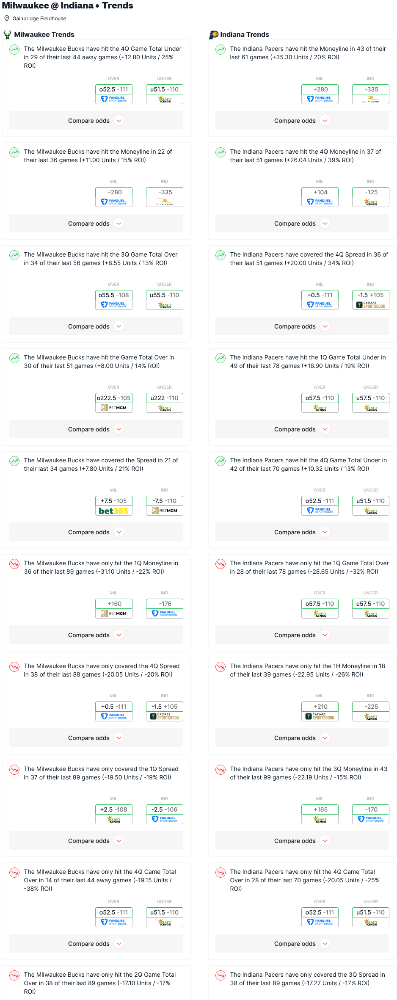397x1000 pixels.
Task: Select the -176 Indiana 1Q moneyline odds
Action: click(164, 604)
